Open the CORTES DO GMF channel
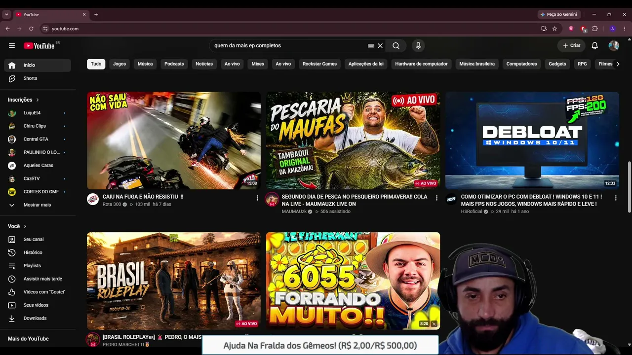The image size is (632, 355). (x=38, y=192)
